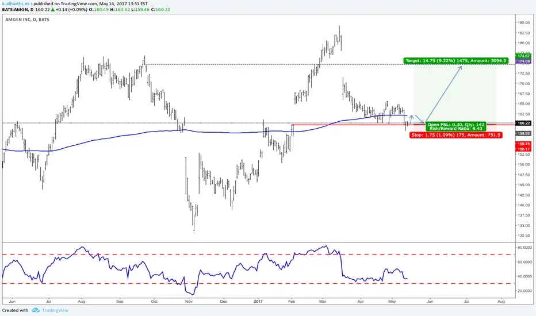Click the 172.50 price axis label
Screen dimensions: 536x316
tap(524, 74)
